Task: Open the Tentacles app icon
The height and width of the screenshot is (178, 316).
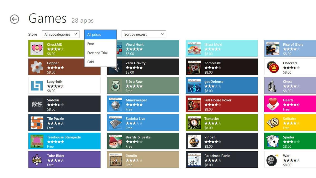Action: (x=194, y=122)
